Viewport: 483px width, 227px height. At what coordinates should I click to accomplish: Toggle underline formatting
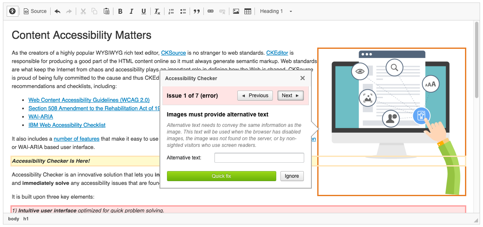tap(143, 11)
